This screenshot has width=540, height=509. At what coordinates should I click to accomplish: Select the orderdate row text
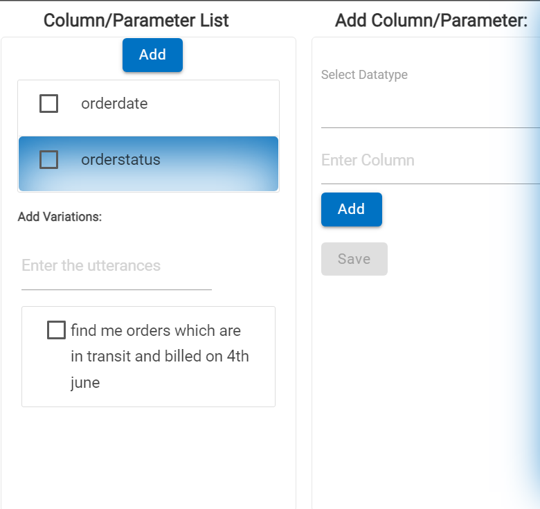coord(114,104)
